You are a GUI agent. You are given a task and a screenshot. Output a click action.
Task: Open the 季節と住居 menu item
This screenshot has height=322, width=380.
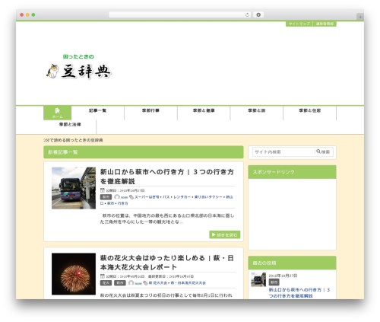pos(310,110)
